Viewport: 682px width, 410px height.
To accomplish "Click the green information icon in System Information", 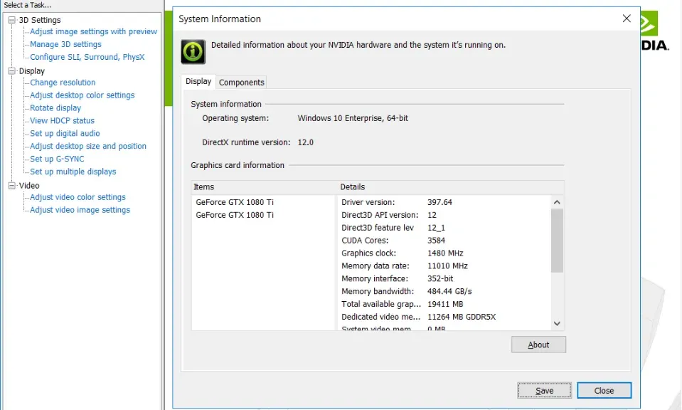I will (x=193, y=52).
